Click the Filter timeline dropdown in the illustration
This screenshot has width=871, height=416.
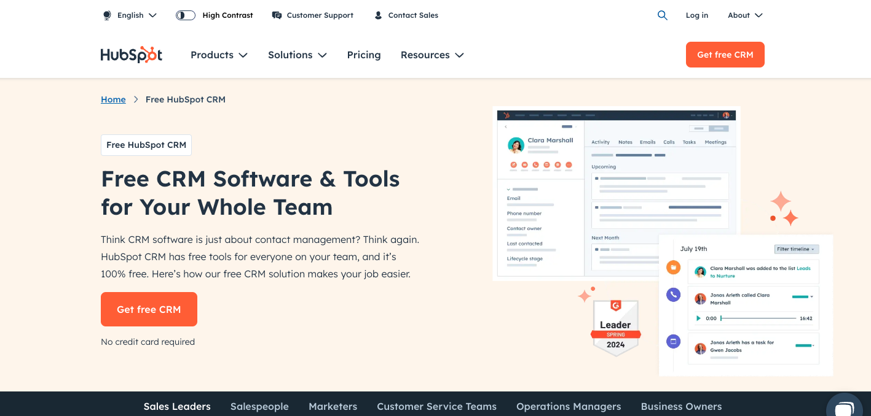point(796,249)
